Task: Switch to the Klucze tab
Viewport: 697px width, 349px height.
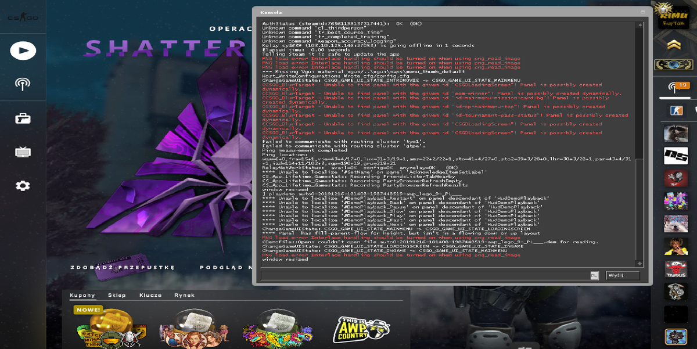Action: 150,296
